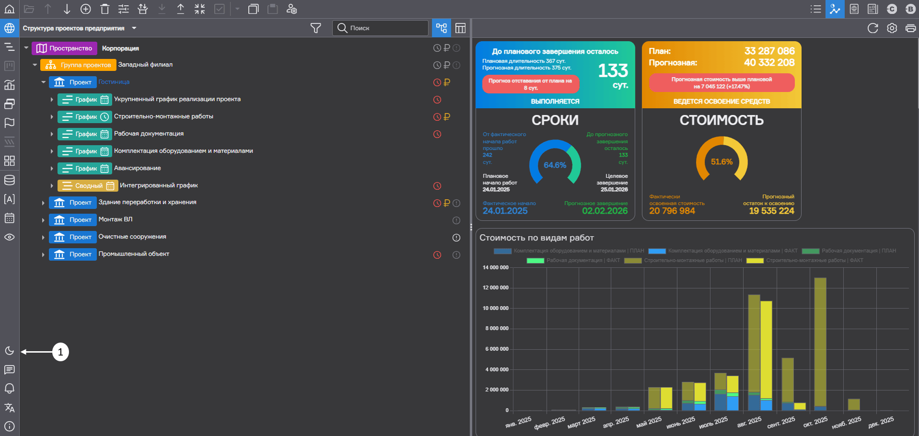Click the trash delete icon
Viewport: 919px width, 436px height.
105,9
